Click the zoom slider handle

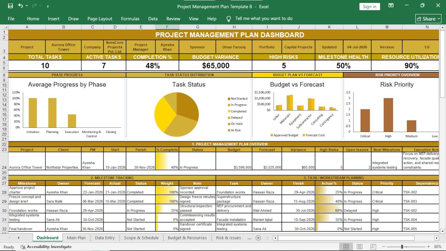point(402,247)
